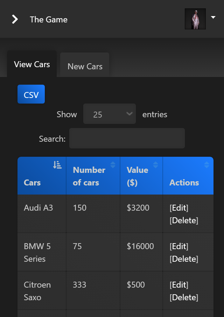
Task: Export the table with CSV button
Action: click(31, 94)
